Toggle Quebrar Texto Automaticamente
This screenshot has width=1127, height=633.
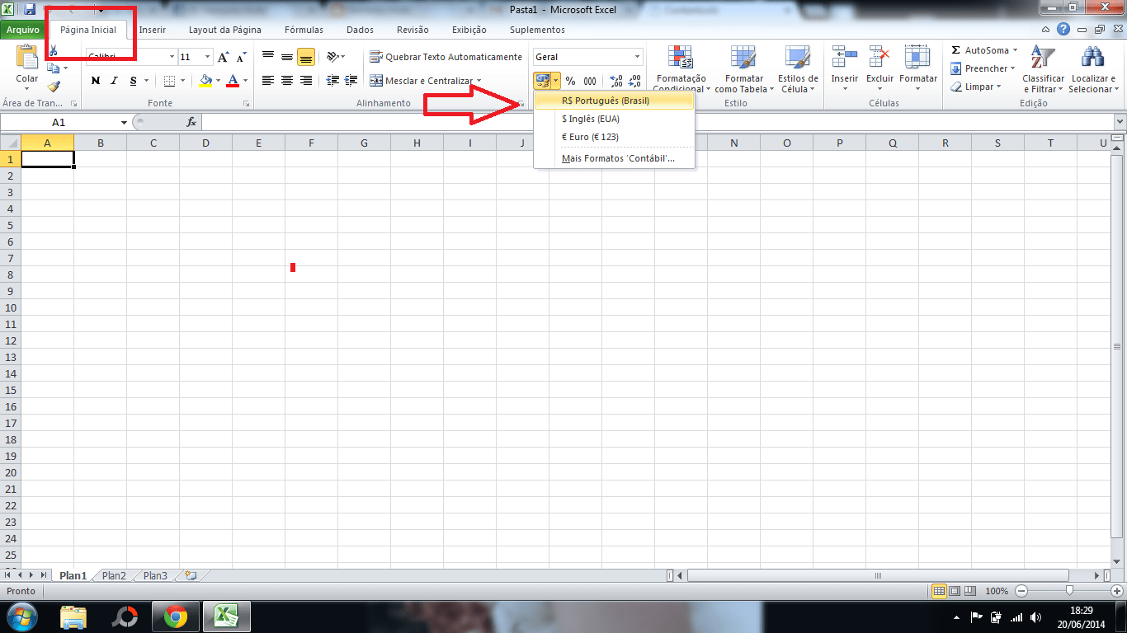(446, 57)
